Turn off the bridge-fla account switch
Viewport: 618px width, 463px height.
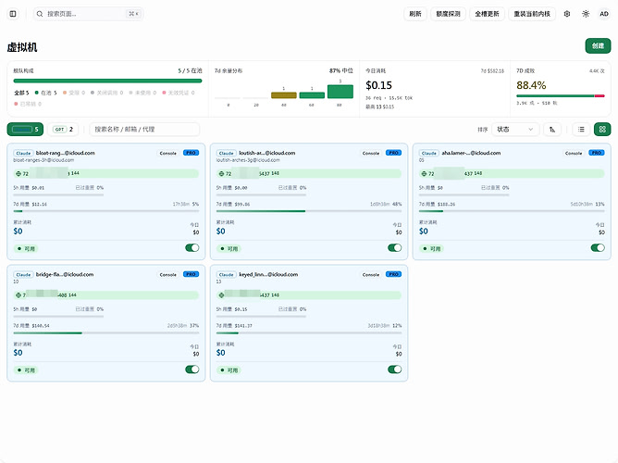[x=192, y=369]
